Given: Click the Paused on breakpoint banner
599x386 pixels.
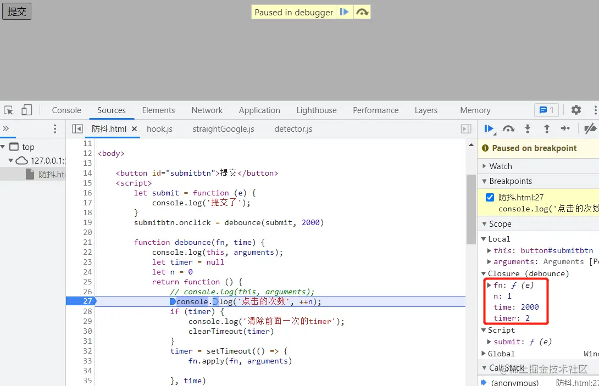Looking at the screenshot, I should (x=538, y=148).
